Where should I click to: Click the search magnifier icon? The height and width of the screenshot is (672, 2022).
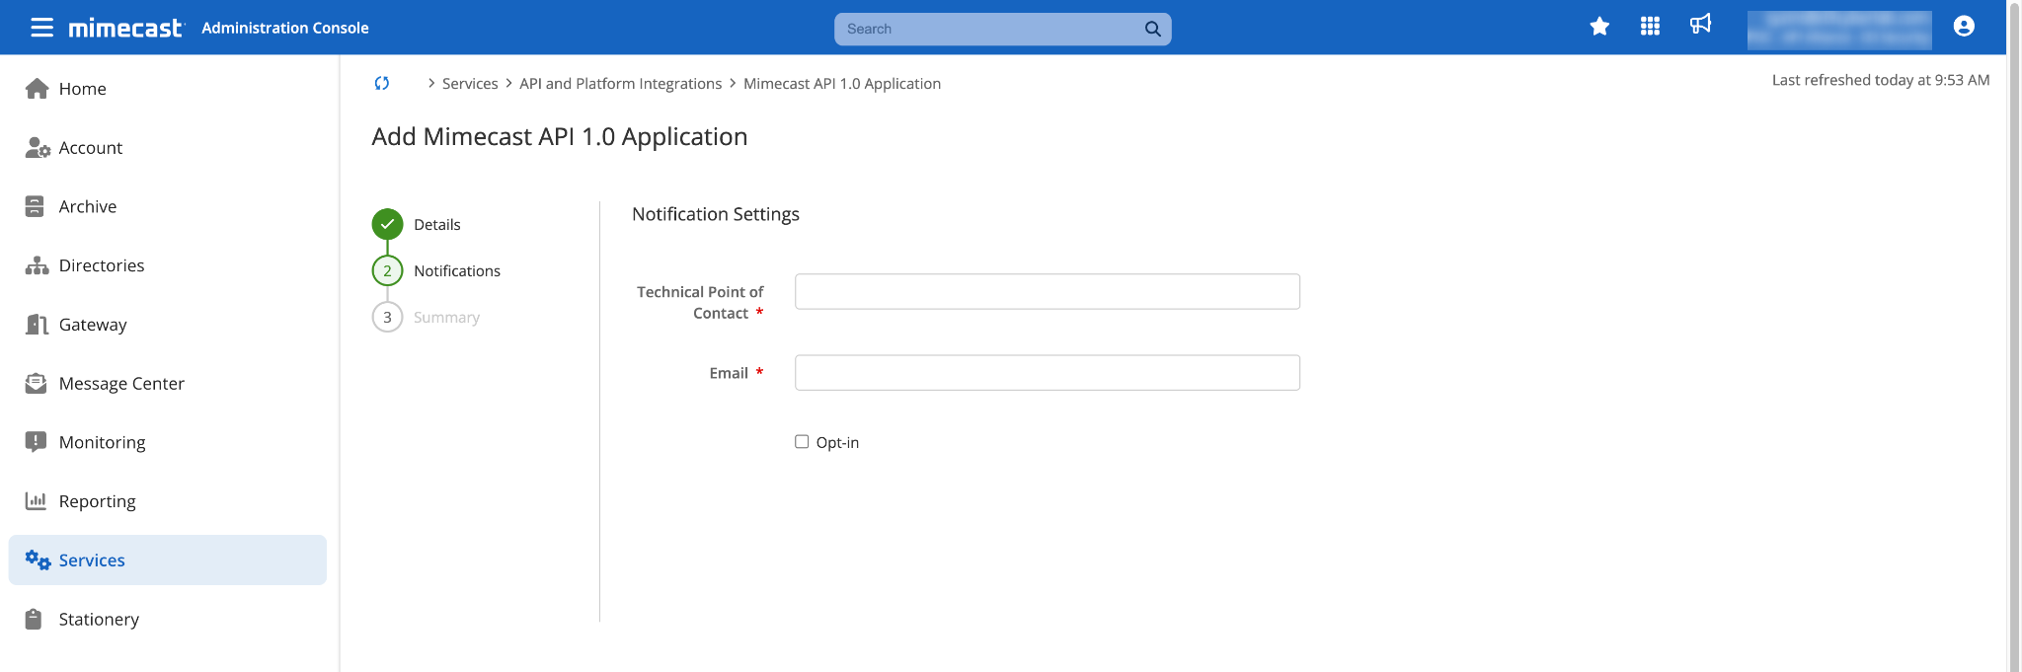click(1152, 29)
